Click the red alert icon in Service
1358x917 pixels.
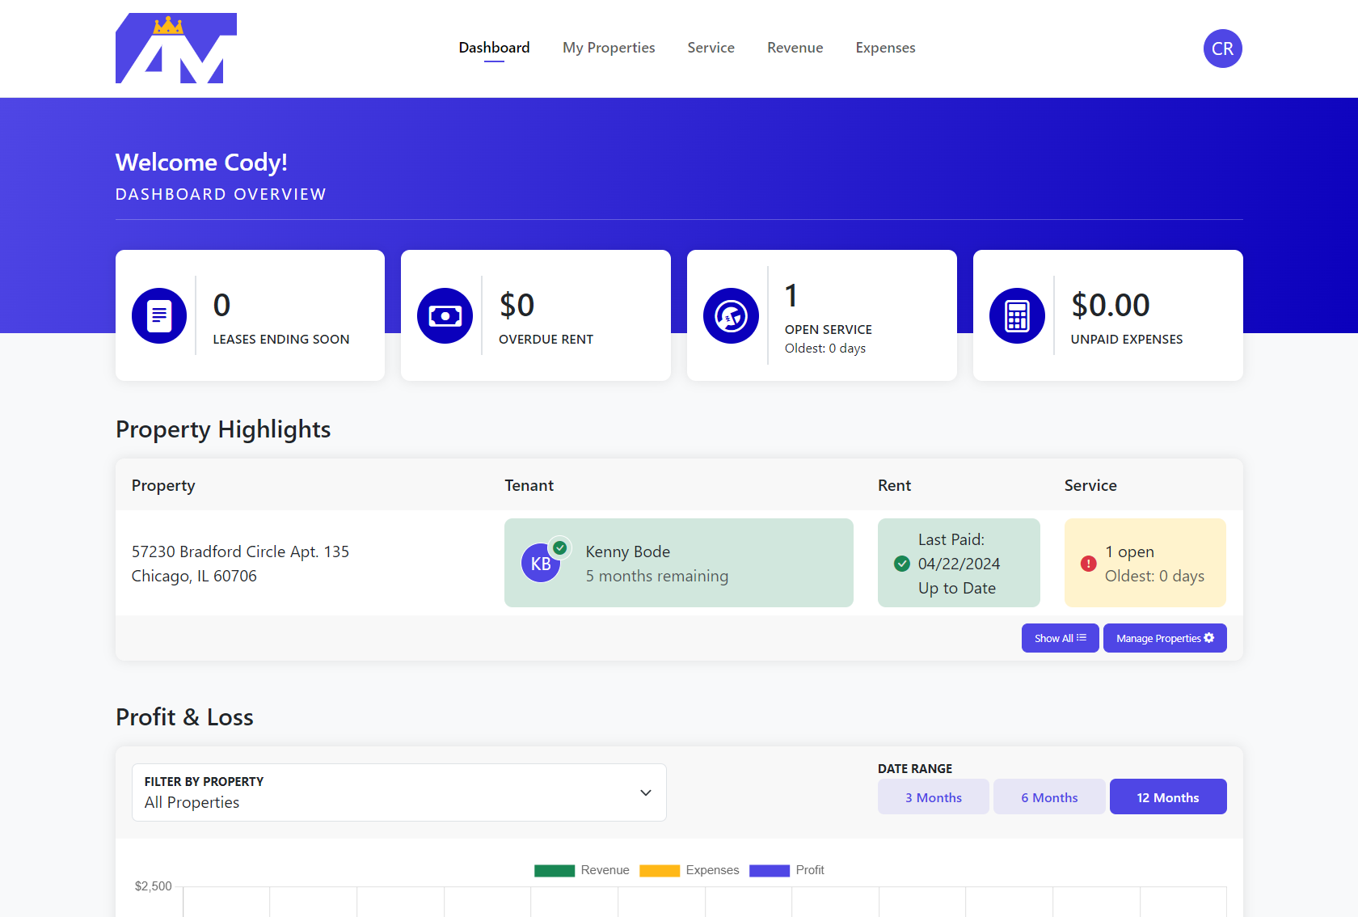(1088, 564)
